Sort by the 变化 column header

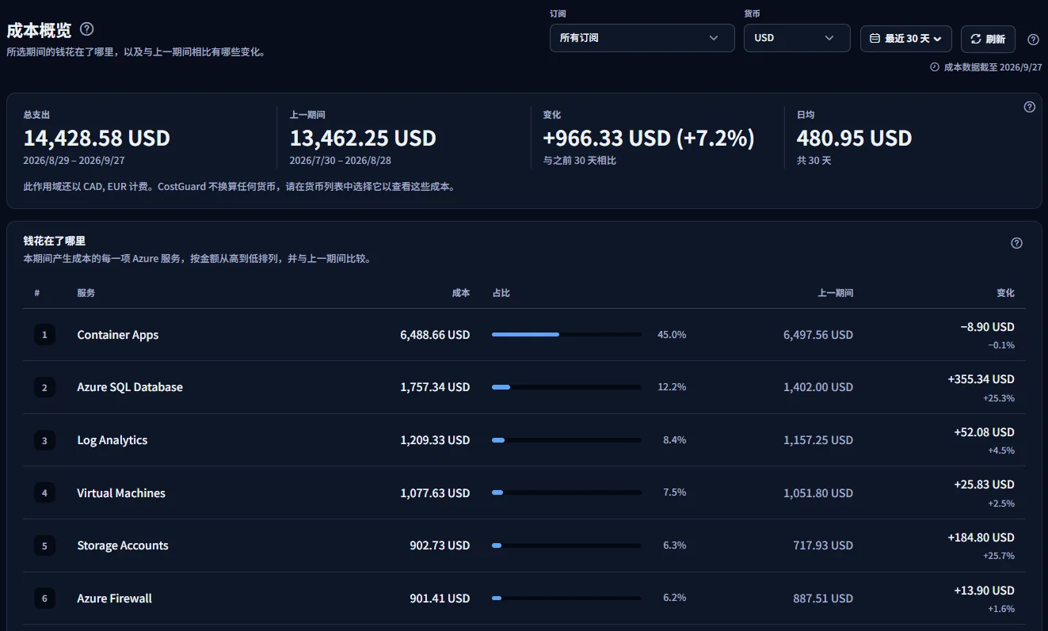click(x=1005, y=293)
